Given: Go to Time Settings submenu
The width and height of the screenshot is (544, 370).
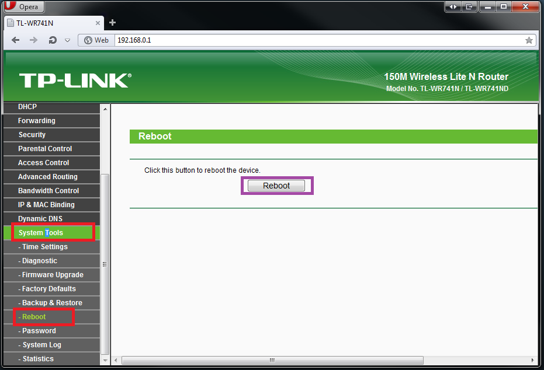Looking at the screenshot, I should click(x=51, y=247).
